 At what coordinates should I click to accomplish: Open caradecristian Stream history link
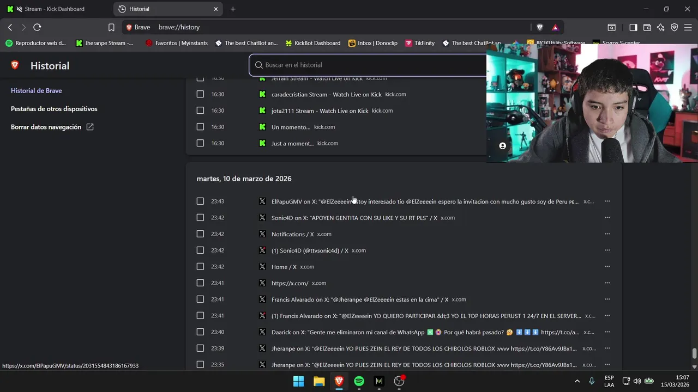(x=327, y=94)
